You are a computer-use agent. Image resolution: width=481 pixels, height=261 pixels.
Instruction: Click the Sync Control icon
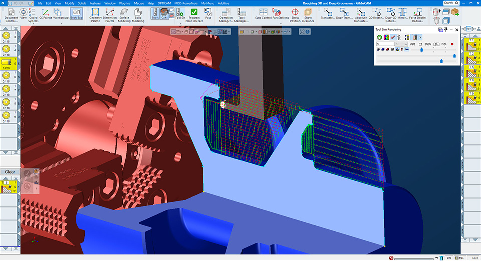pos(263,12)
